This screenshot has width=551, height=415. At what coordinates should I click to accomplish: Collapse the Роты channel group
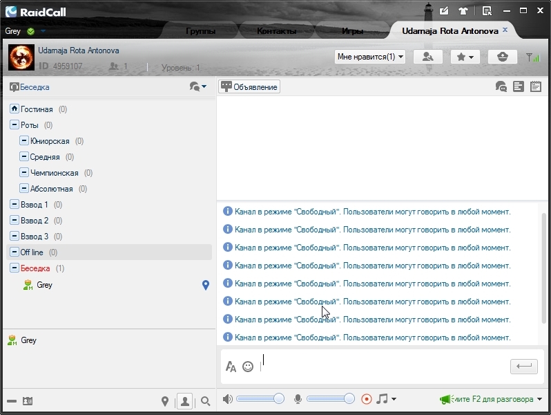(14, 124)
